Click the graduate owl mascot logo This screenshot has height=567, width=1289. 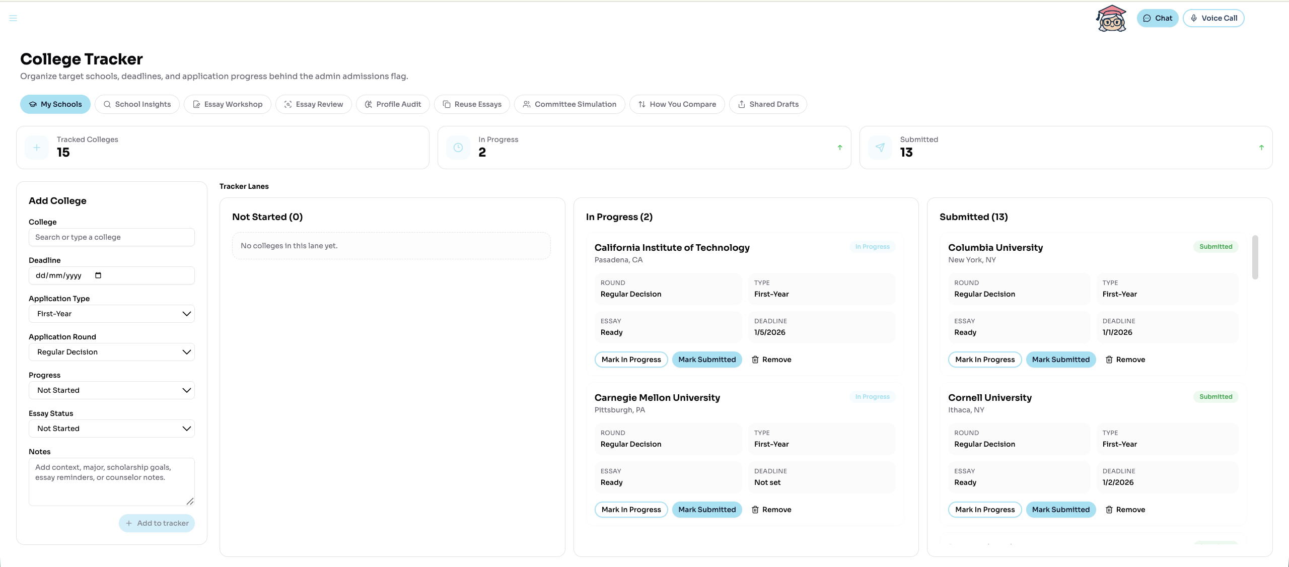point(1110,18)
